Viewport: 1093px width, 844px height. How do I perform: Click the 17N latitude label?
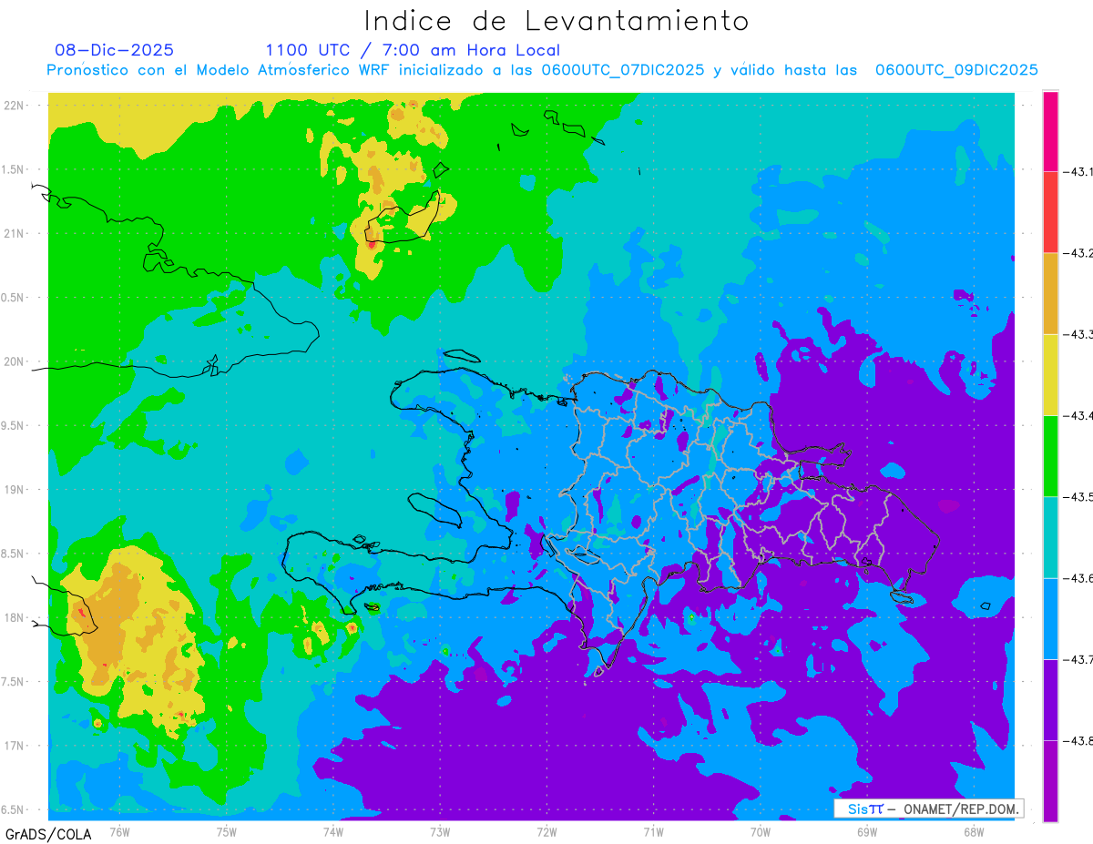pyautogui.click(x=13, y=746)
